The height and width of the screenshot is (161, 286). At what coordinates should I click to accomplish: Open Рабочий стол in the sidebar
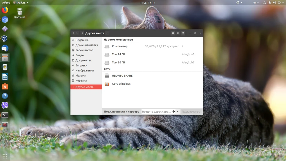[x=86, y=50]
